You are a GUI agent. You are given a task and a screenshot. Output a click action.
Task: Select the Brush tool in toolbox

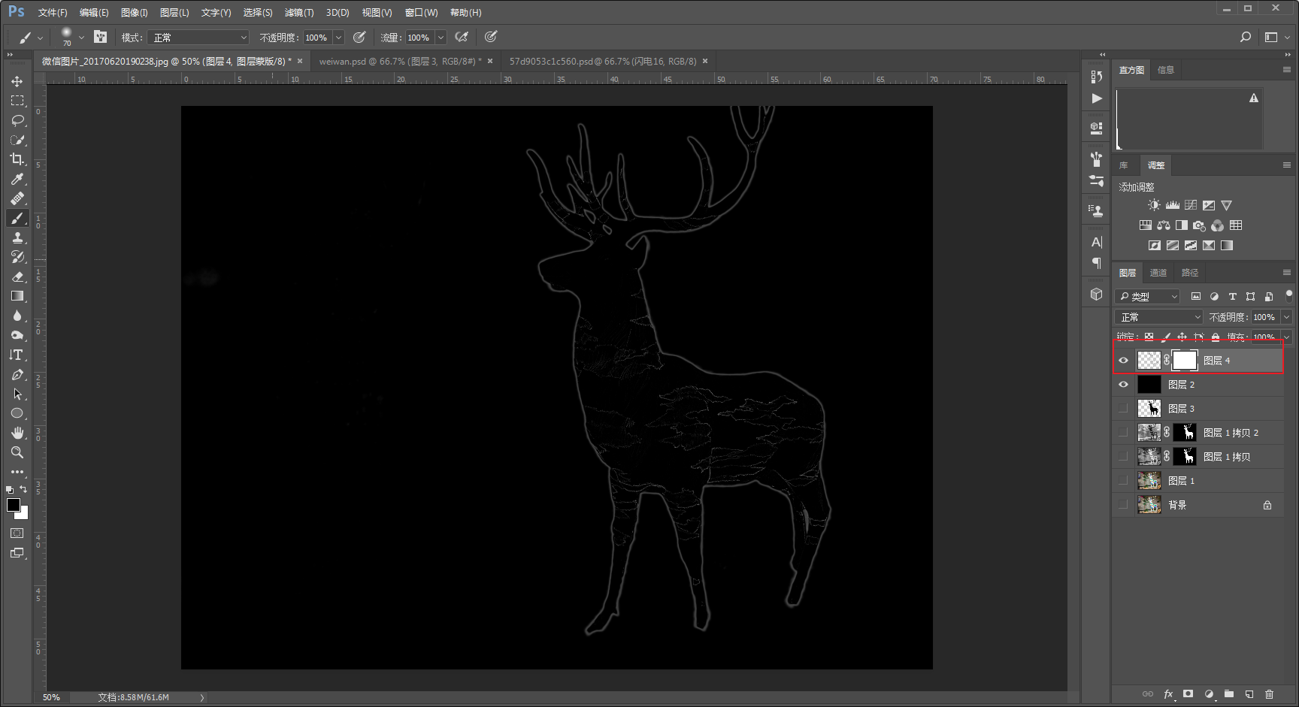click(17, 218)
